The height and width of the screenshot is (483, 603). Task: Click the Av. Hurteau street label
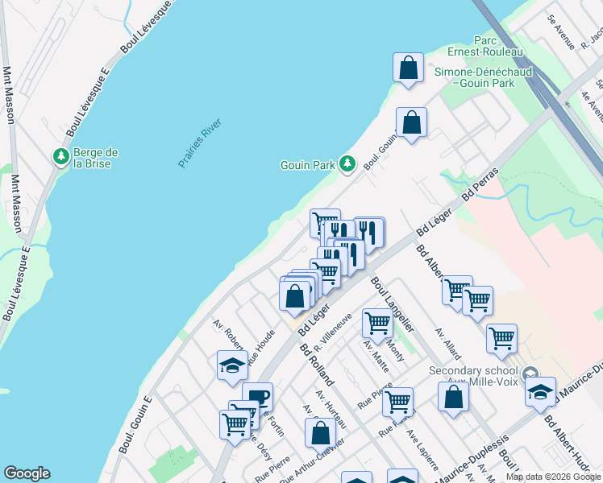331,409
